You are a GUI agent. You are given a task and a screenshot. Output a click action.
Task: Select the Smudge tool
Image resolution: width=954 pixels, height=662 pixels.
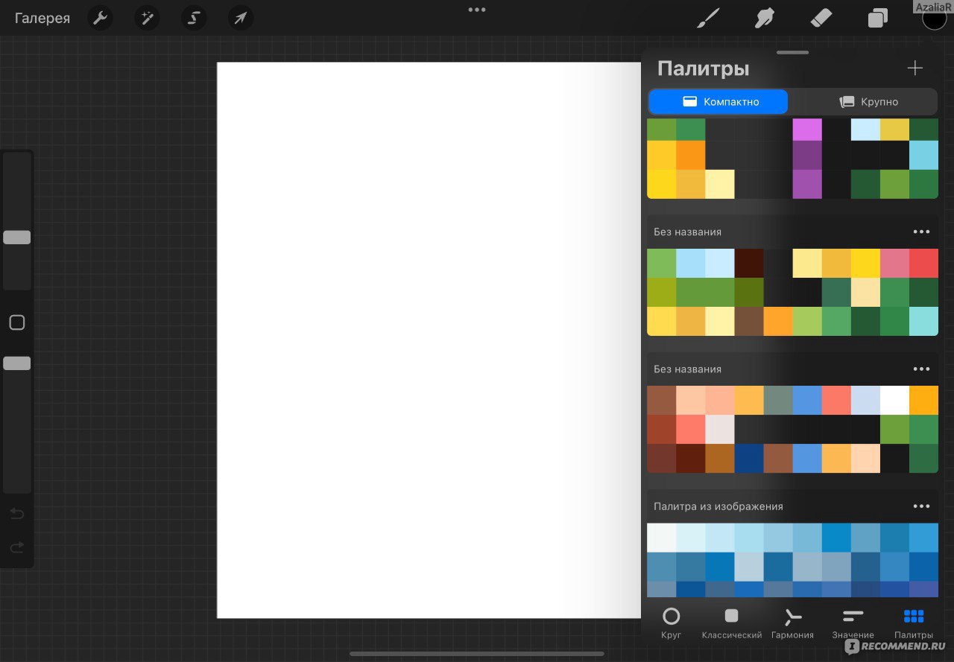(x=764, y=18)
